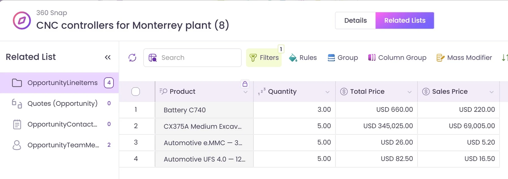This screenshot has height=179, width=508.
Task: Click the 360 Snap compass logo icon
Action: (x=22, y=20)
